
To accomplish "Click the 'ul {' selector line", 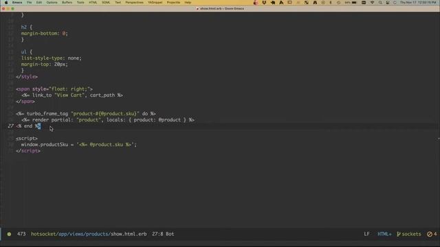I will pyautogui.click(x=27, y=52).
